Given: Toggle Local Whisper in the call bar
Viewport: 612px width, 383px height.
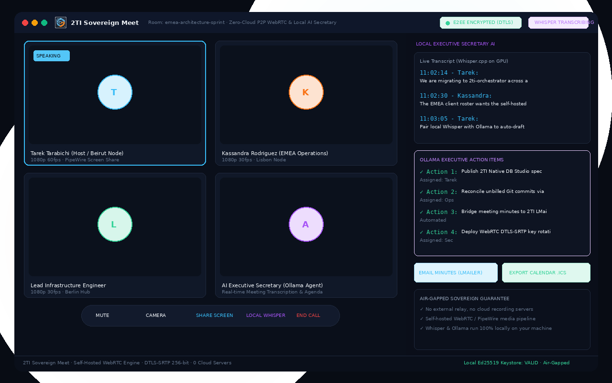Looking at the screenshot, I should tap(266, 315).
